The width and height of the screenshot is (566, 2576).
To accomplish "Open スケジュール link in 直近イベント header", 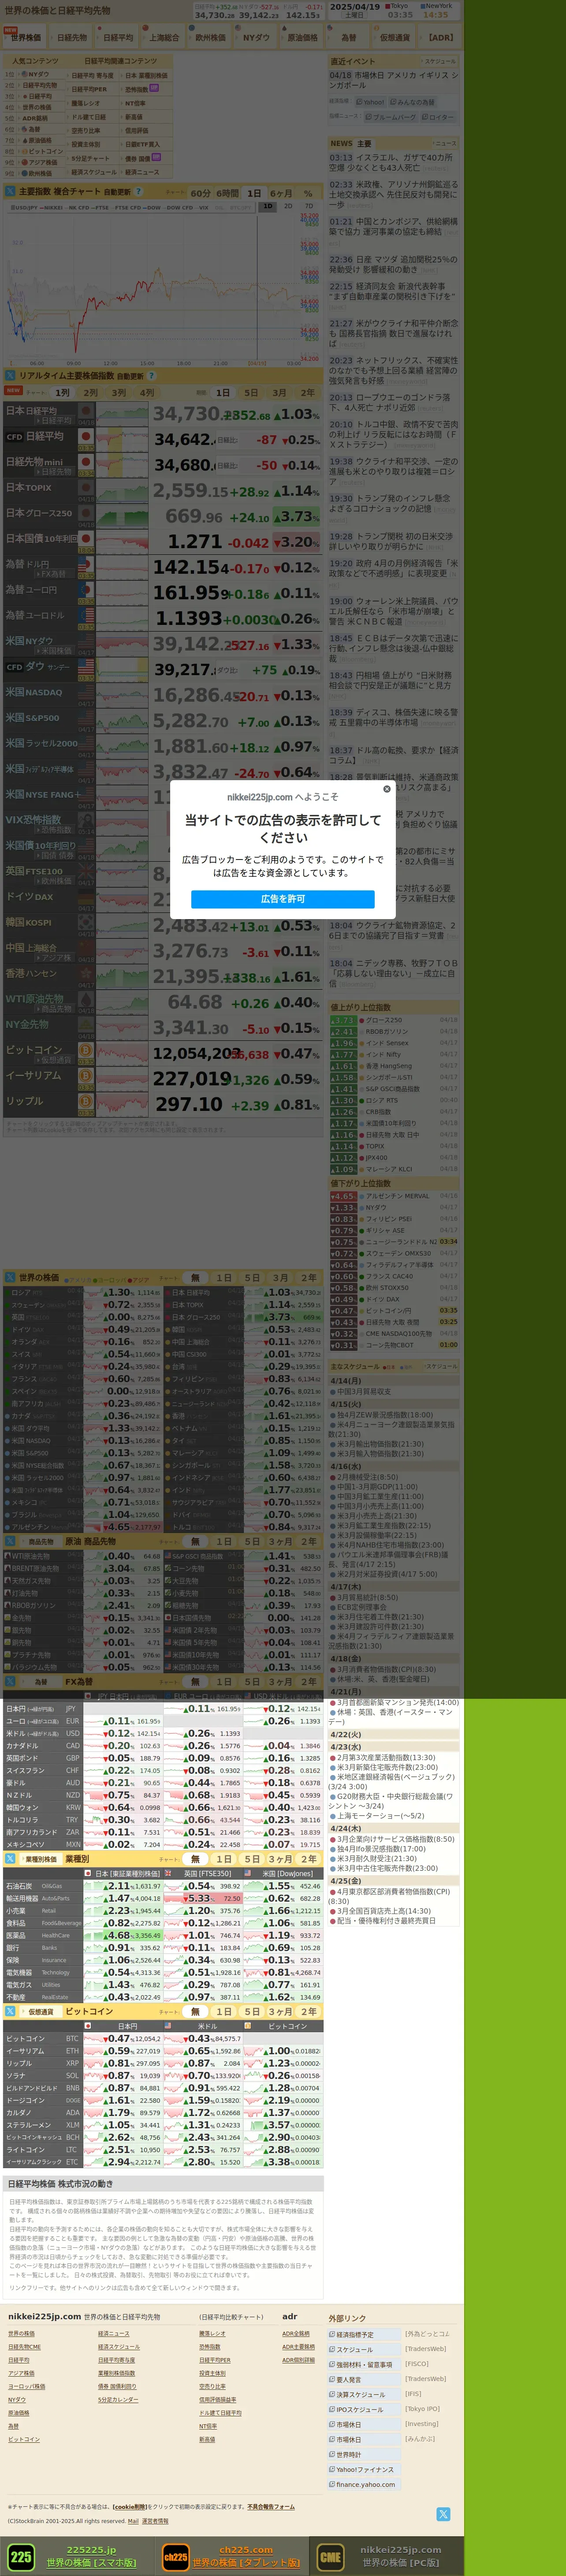I will [x=440, y=61].
